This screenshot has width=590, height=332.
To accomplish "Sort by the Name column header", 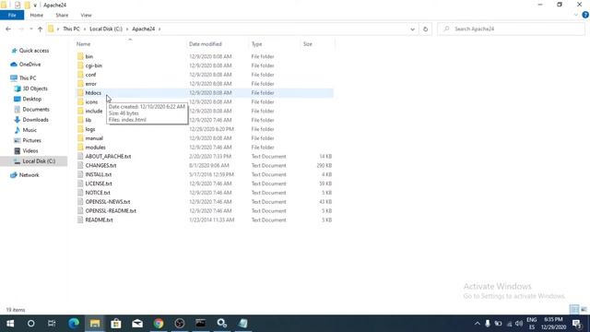I will point(83,44).
